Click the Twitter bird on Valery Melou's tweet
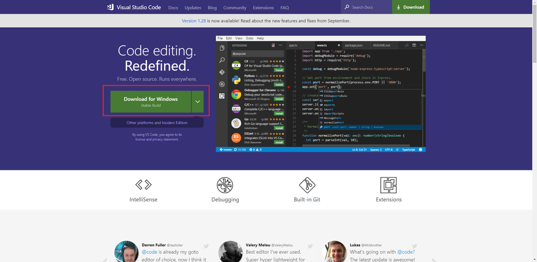 click(x=310, y=246)
